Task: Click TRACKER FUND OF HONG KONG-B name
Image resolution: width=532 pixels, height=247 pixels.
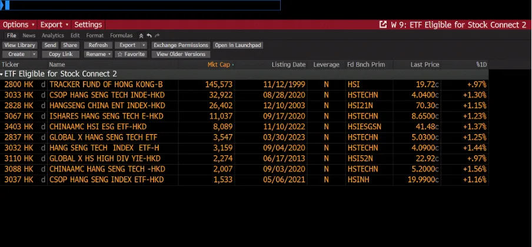Action: [x=106, y=85]
